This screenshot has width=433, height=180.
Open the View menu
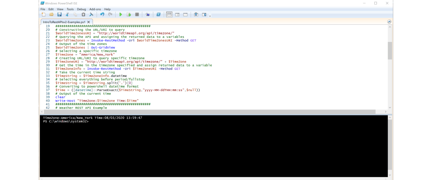[x=60, y=9]
